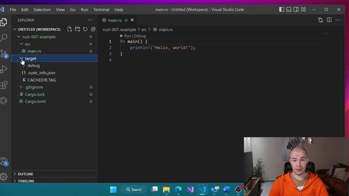Collapse the Untitled (Workspace) section
The height and width of the screenshot is (196, 349).
(x=15, y=29)
